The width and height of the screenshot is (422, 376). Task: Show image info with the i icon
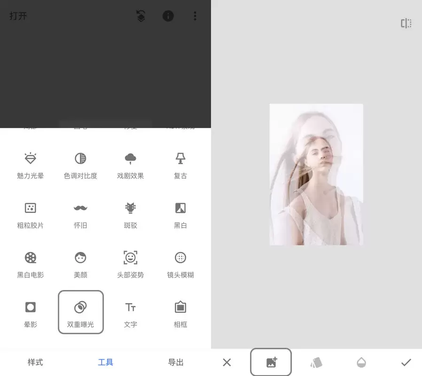pyautogui.click(x=168, y=16)
